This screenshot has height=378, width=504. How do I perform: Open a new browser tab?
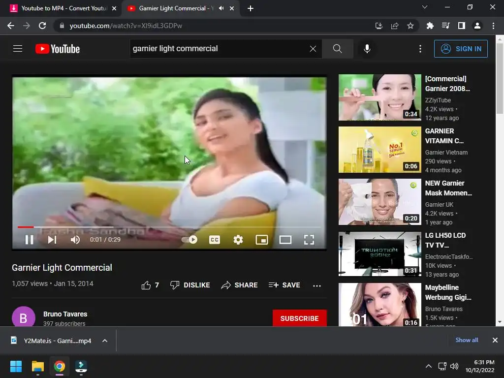[251, 8]
